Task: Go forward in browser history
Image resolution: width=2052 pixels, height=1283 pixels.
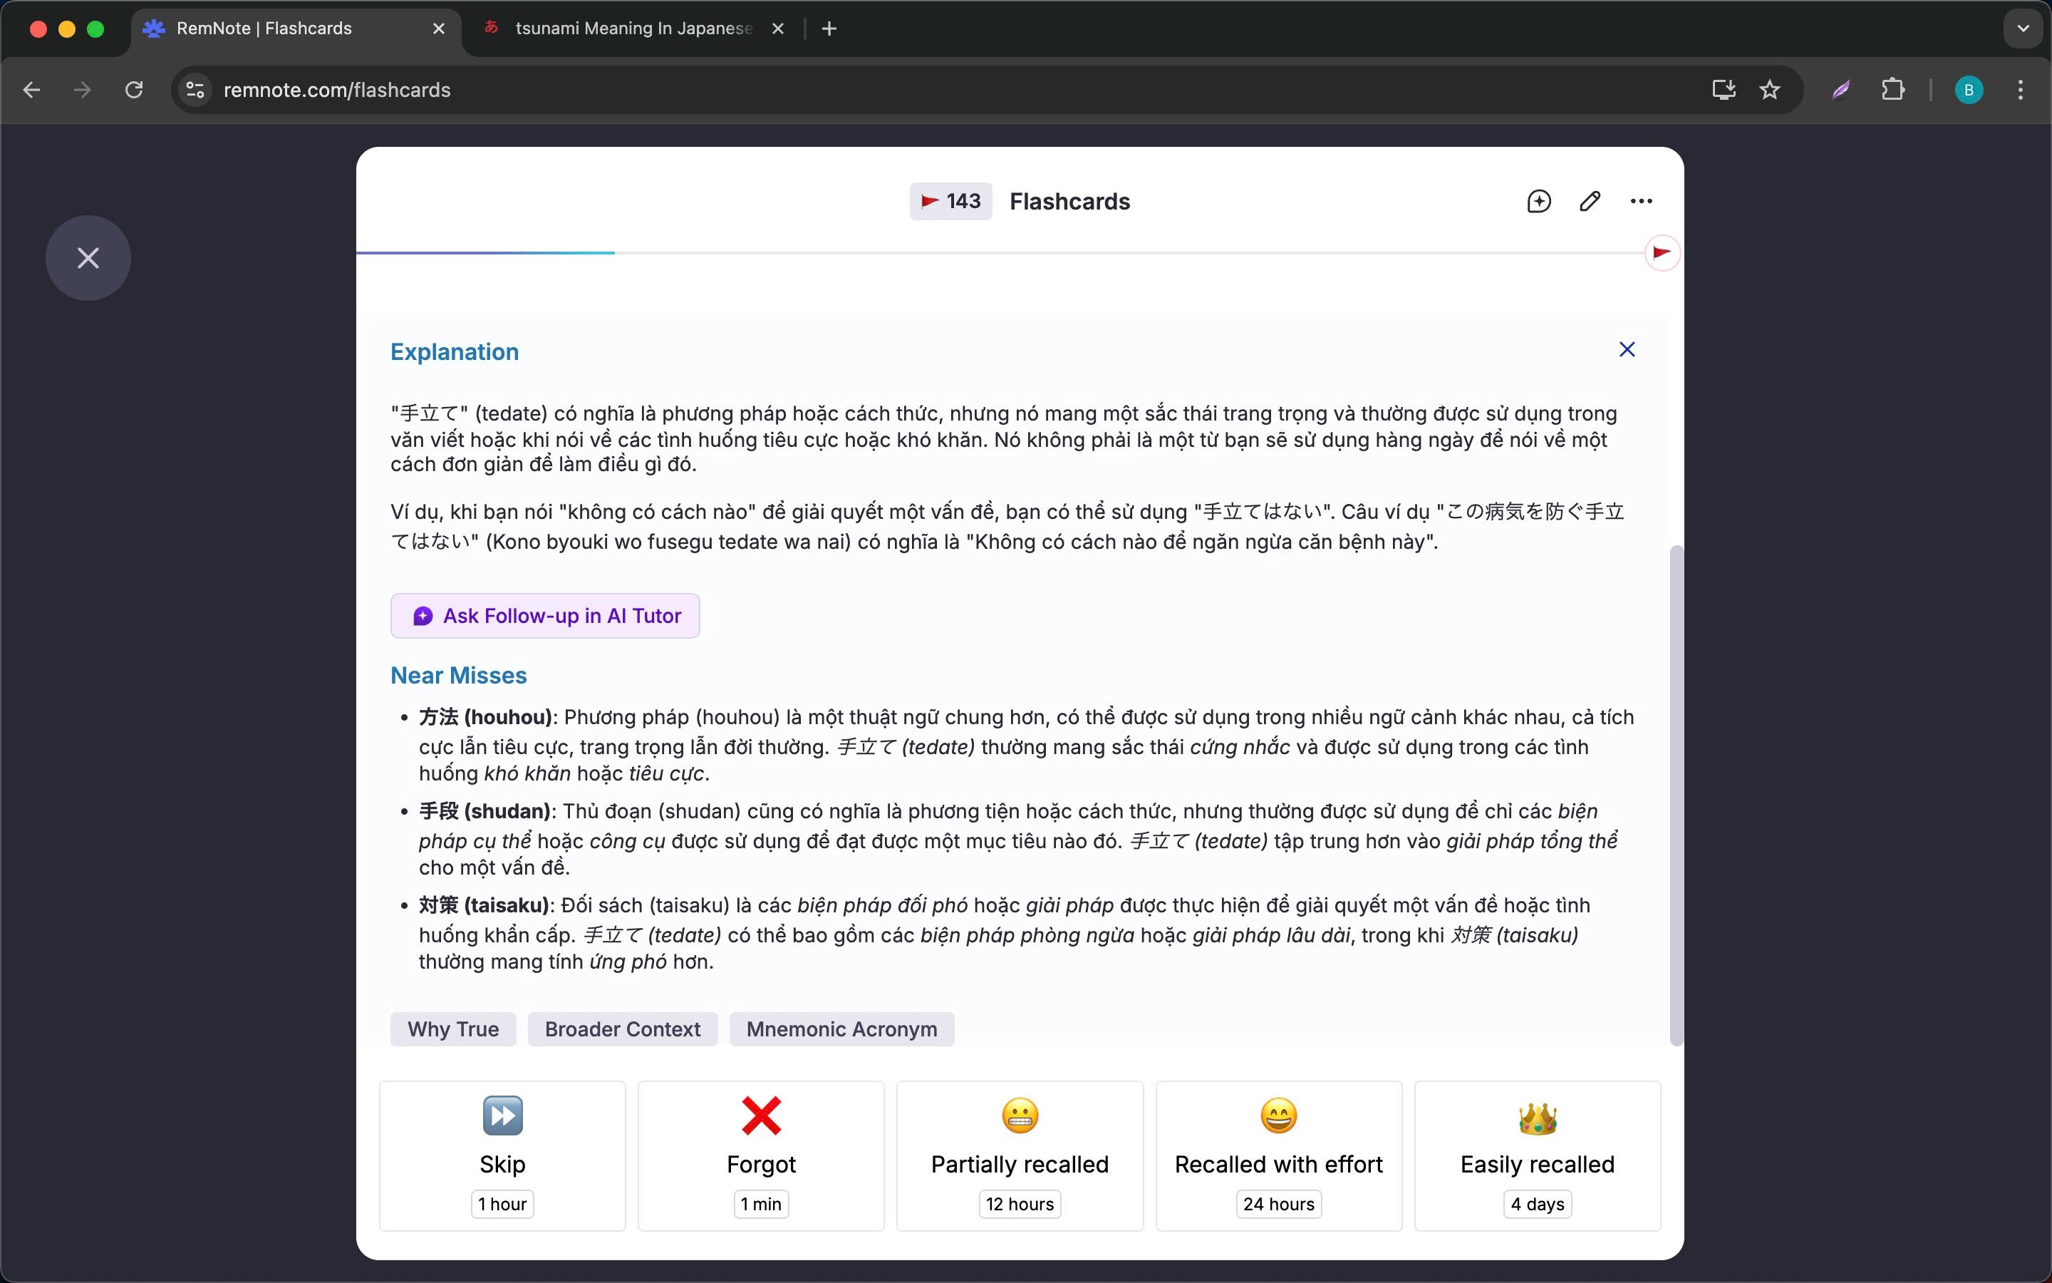Action: pos(82,90)
